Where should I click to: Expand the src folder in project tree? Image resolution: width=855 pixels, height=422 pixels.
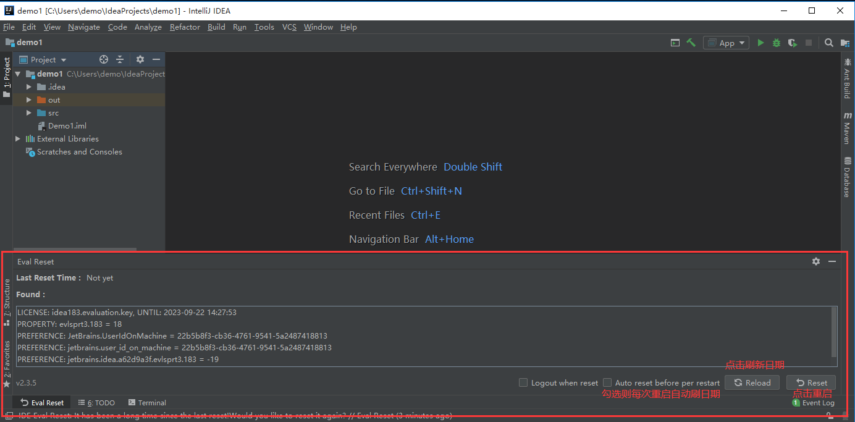coord(28,113)
